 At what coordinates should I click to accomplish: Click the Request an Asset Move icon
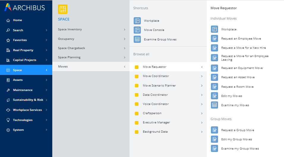214,77
